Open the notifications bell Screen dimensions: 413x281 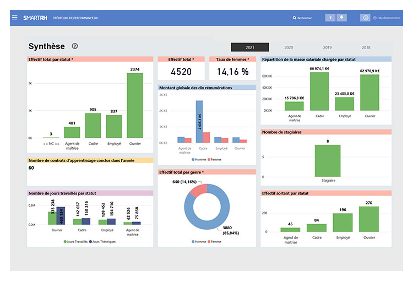pos(341,18)
